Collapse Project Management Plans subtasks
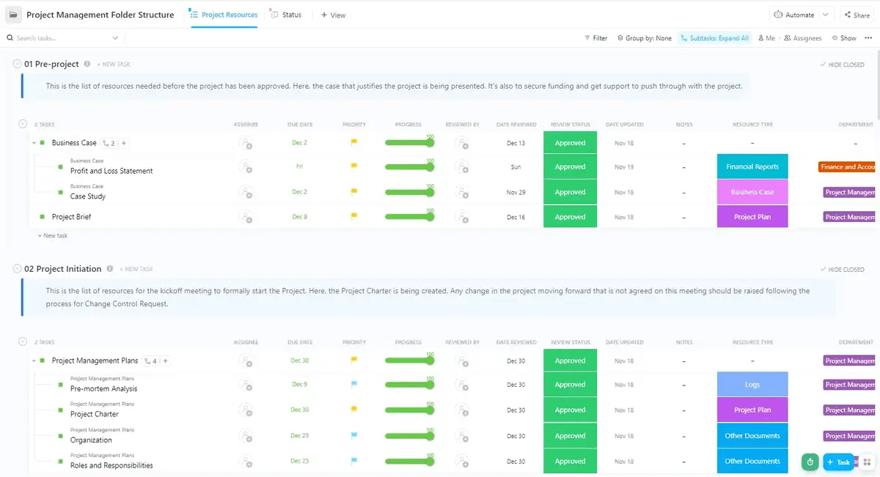The height and width of the screenshot is (477, 880). pos(34,360)
